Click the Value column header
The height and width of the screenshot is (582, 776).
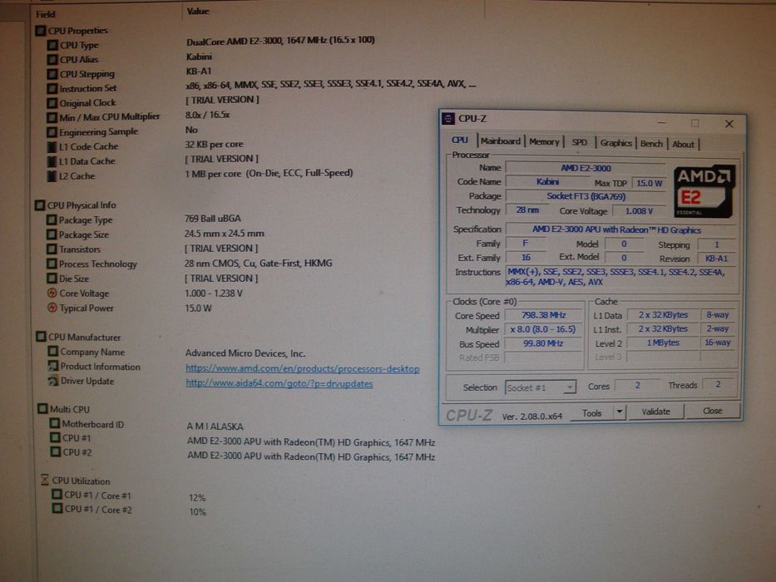(198, 11)
